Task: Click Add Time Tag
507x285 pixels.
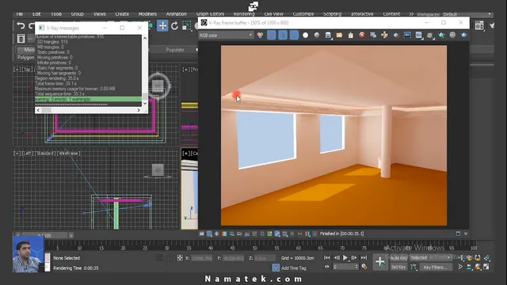Action: pos(293,268)
